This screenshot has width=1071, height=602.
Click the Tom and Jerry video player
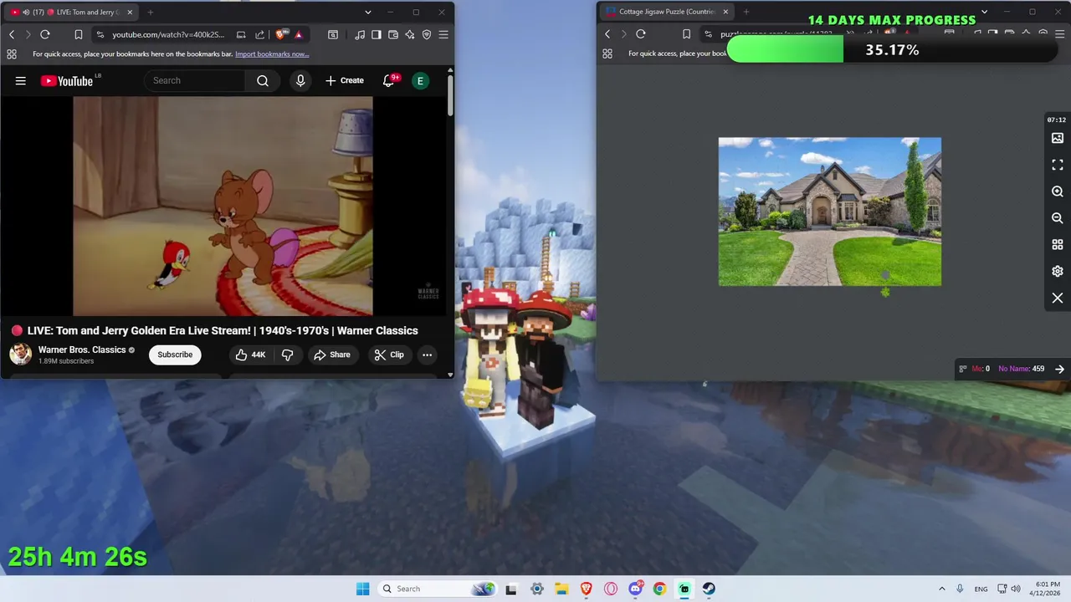click(x=223, y=206)
